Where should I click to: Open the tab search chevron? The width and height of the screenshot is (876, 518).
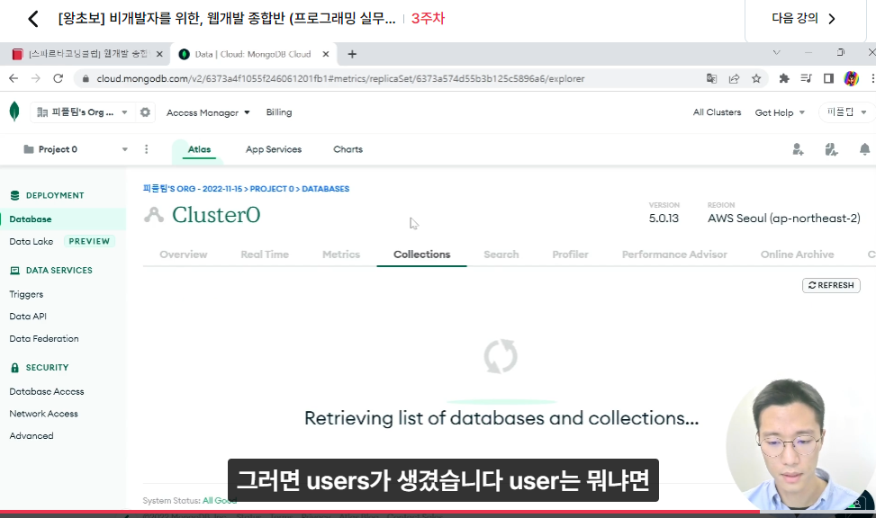tap(777, 52)
